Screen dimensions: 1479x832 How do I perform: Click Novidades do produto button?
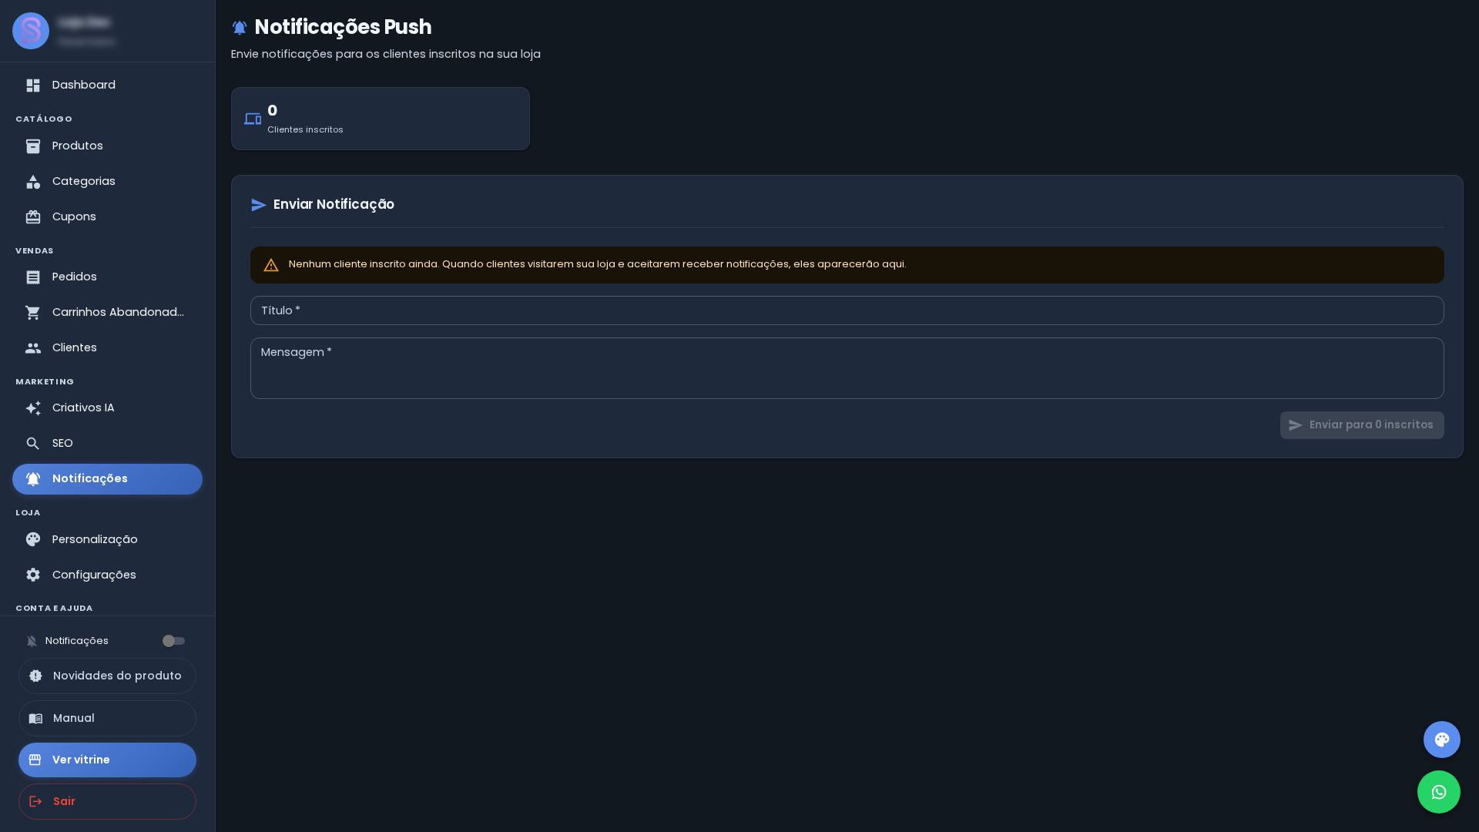click(x=107, y=676)
